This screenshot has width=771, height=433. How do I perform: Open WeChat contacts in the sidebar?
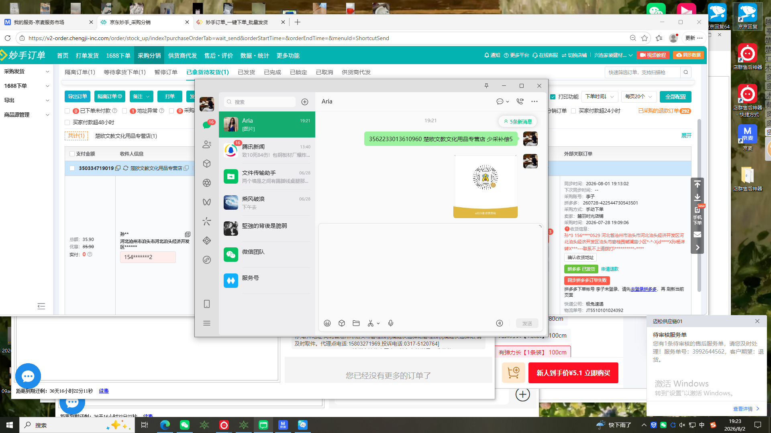207,144
